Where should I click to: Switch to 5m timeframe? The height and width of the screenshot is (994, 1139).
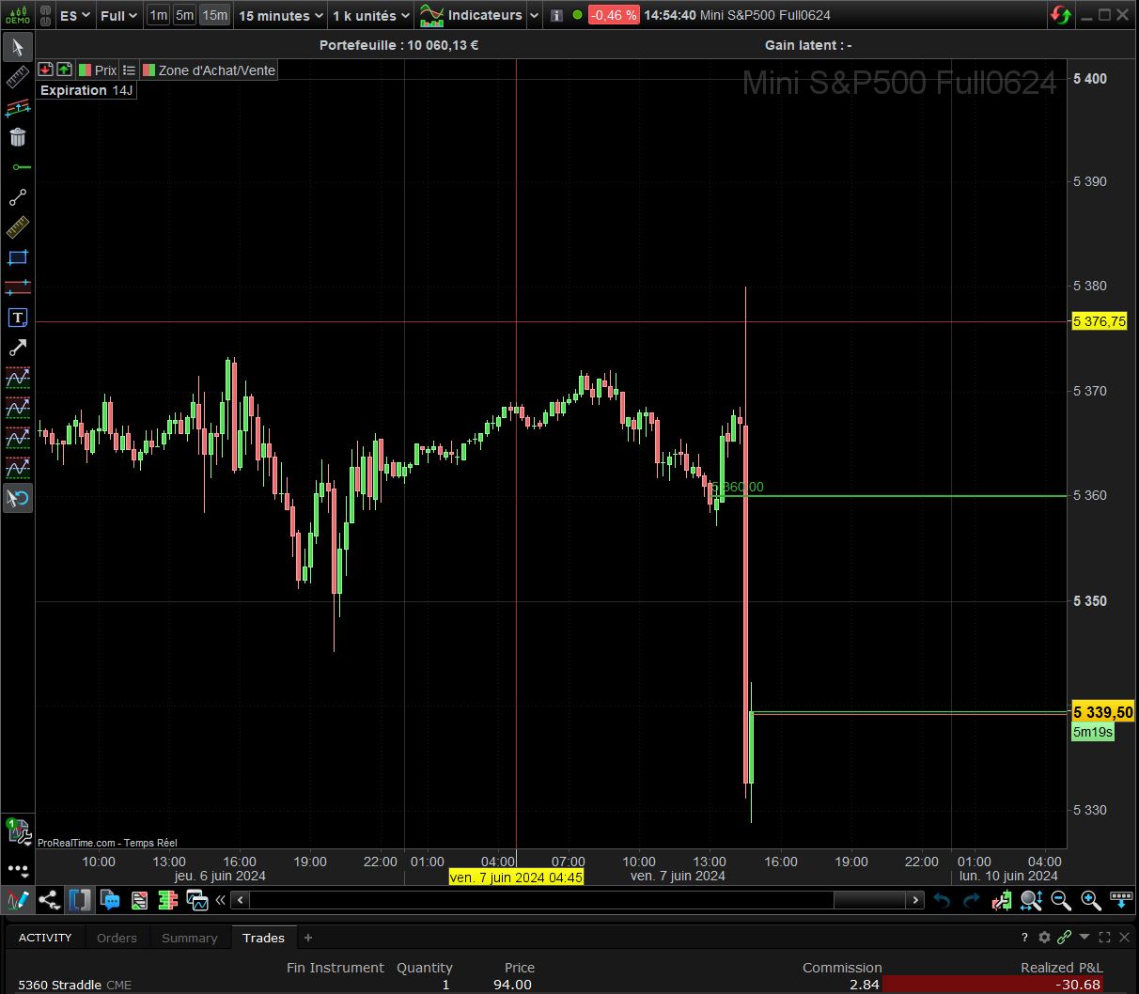185,15
